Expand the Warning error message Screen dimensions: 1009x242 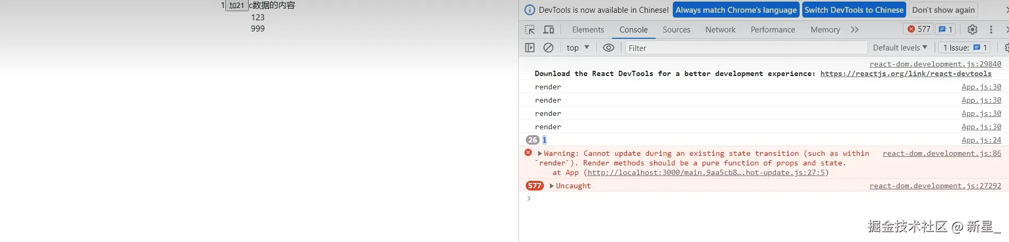[540, 153]
